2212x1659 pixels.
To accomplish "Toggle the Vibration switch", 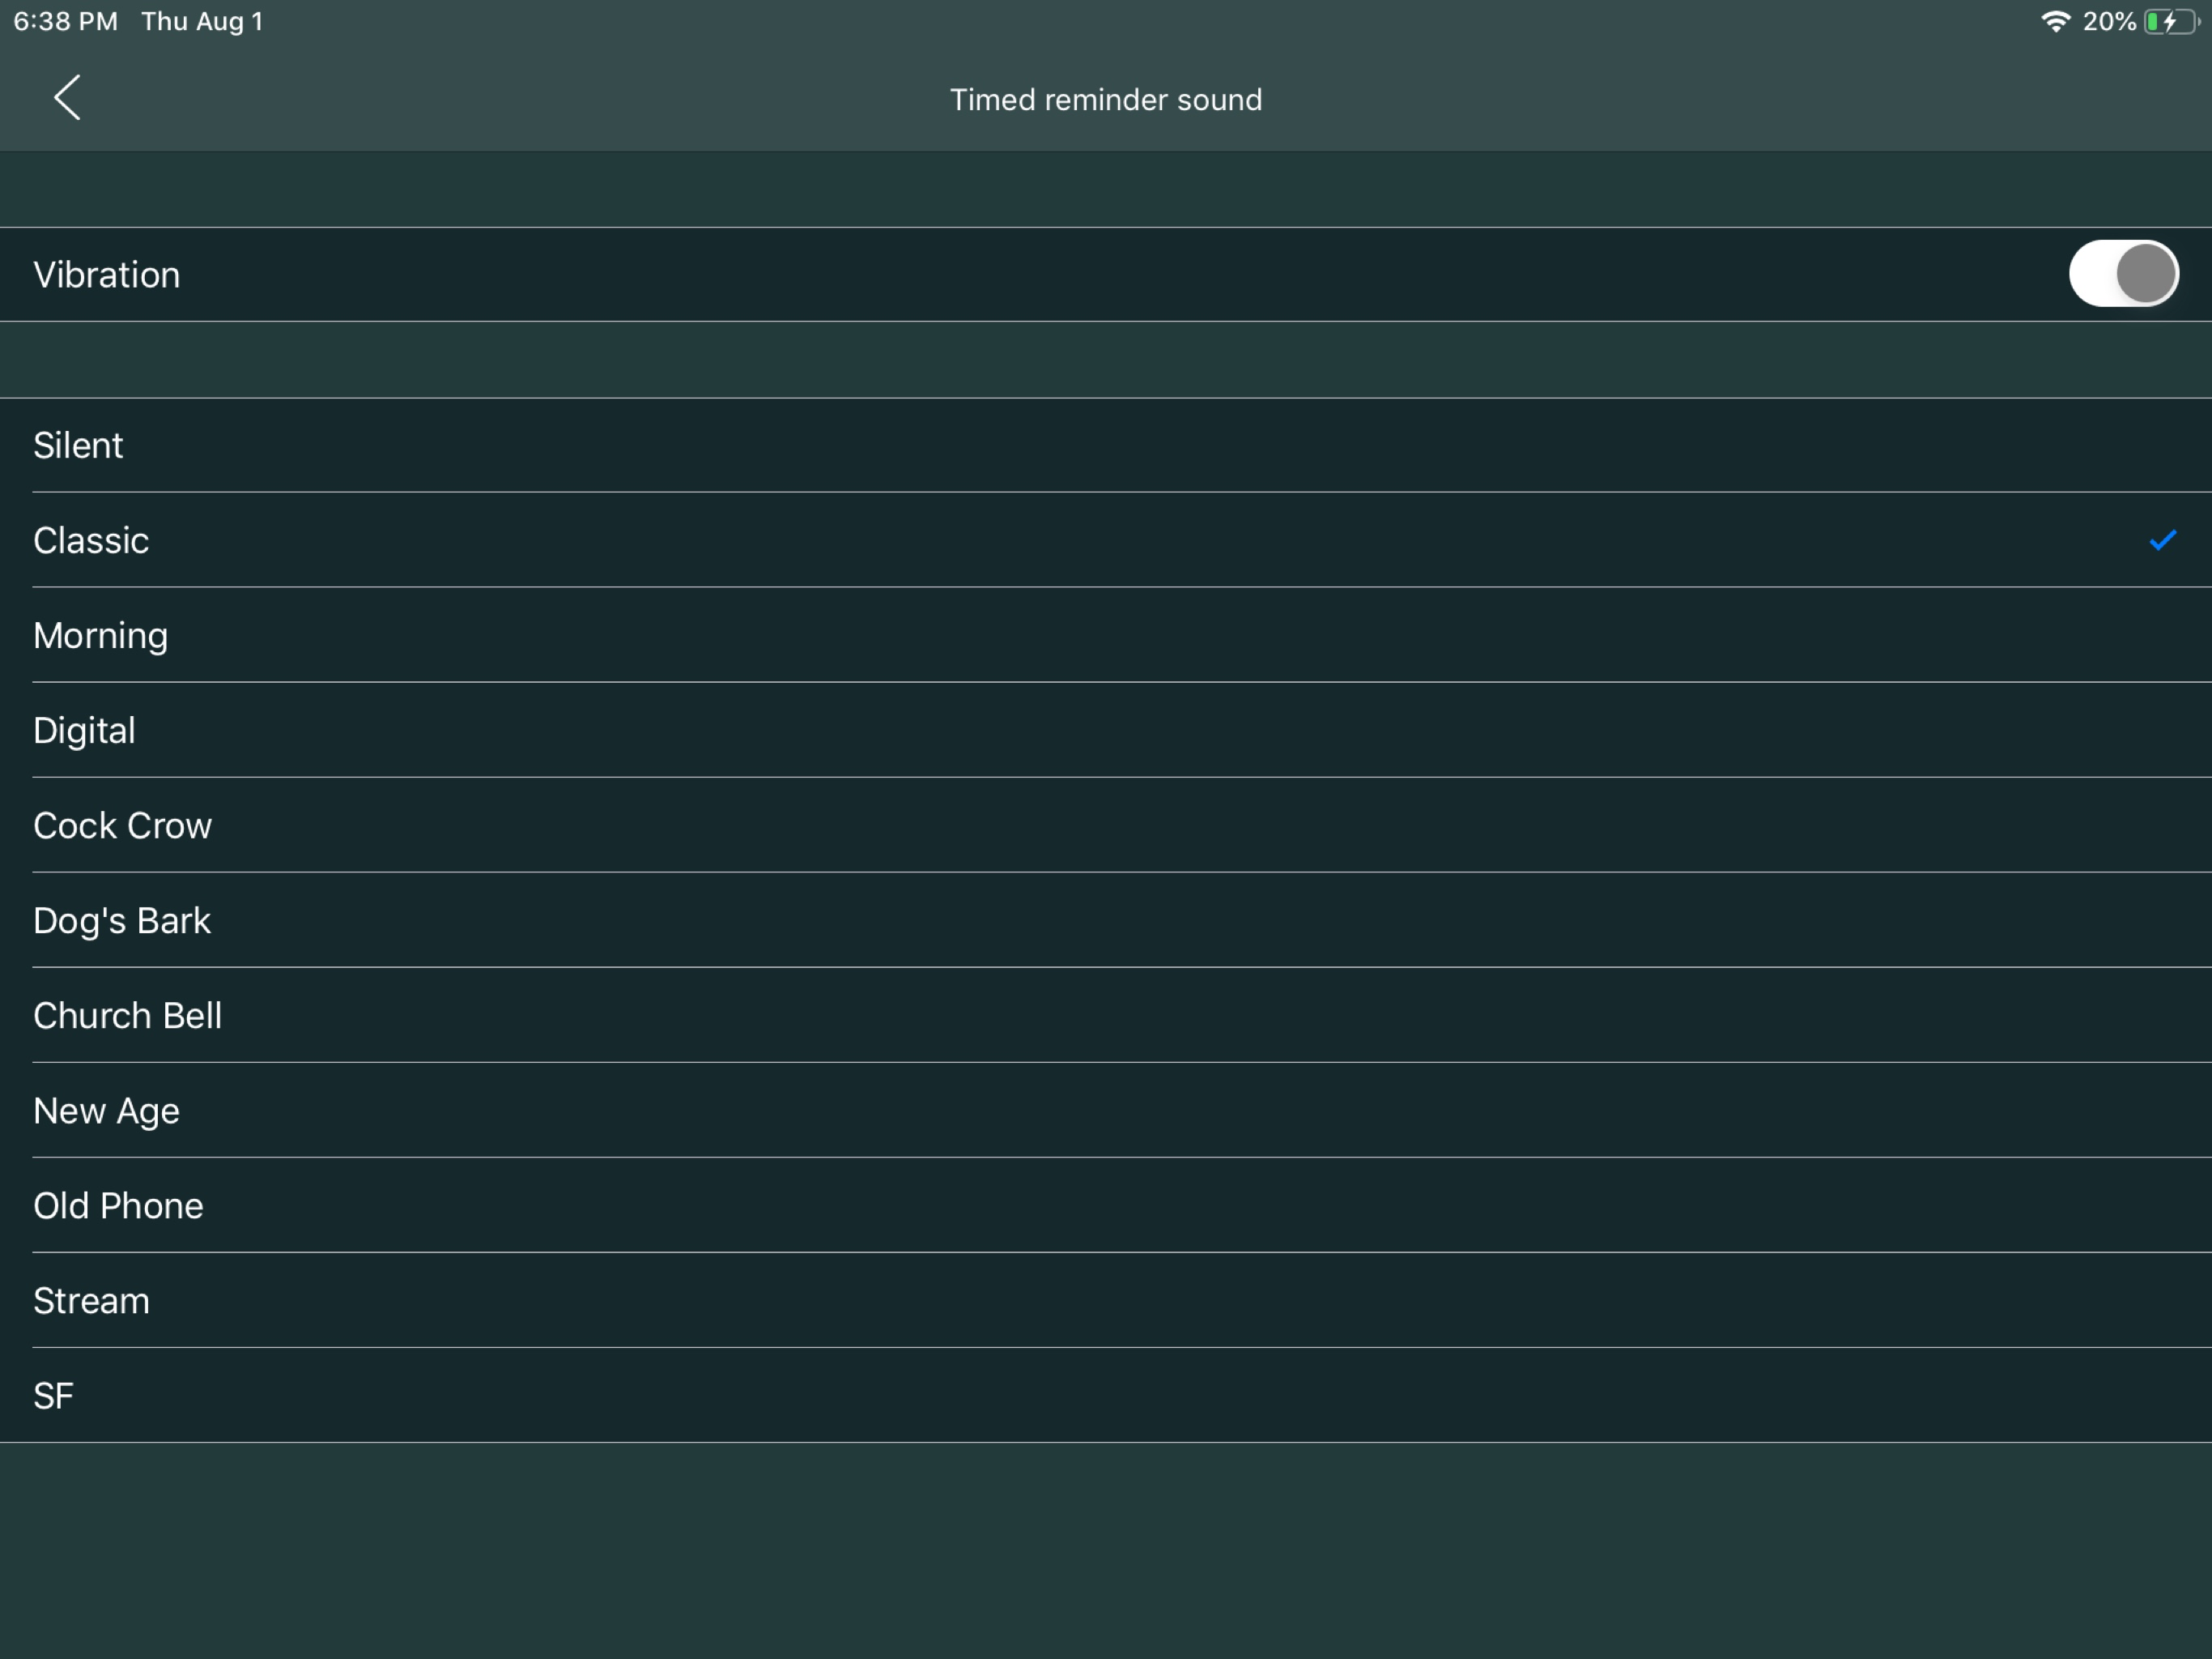I will click(x=2123, y=274).
